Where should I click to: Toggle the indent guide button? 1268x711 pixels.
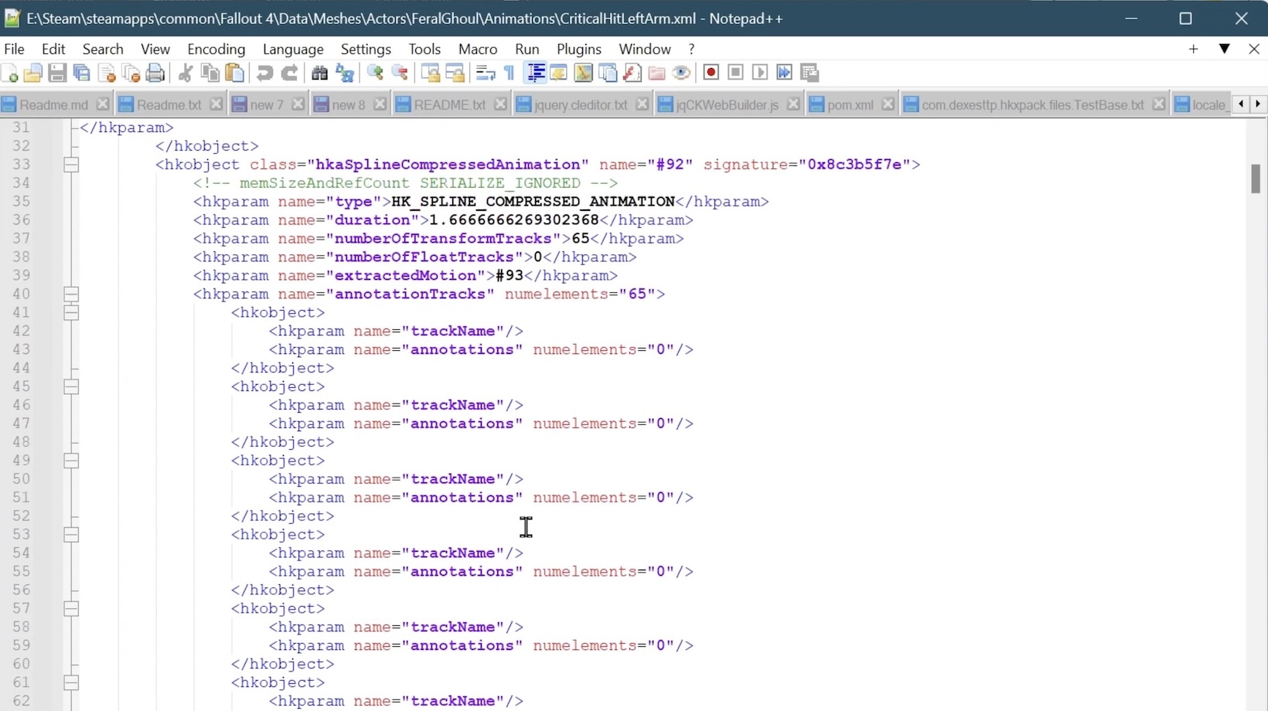pyautogui.click(x=535, y=73)
